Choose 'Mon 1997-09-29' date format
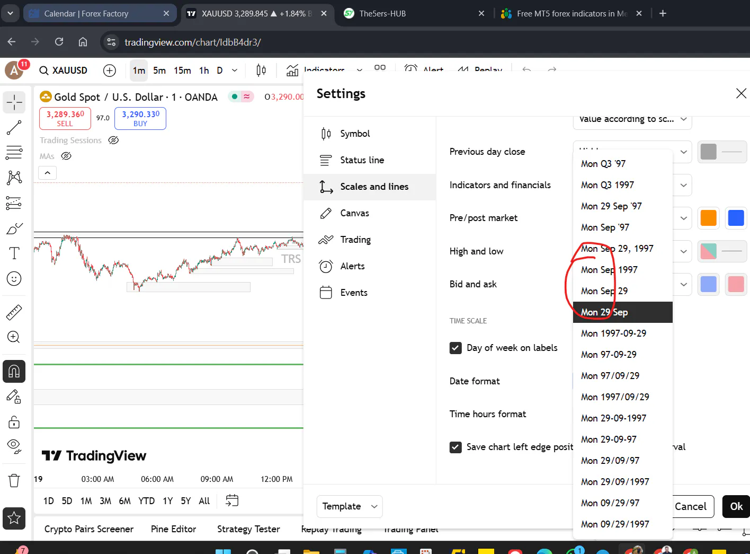Viewport: 750px width, 554px height. click(x=623, y=333)
